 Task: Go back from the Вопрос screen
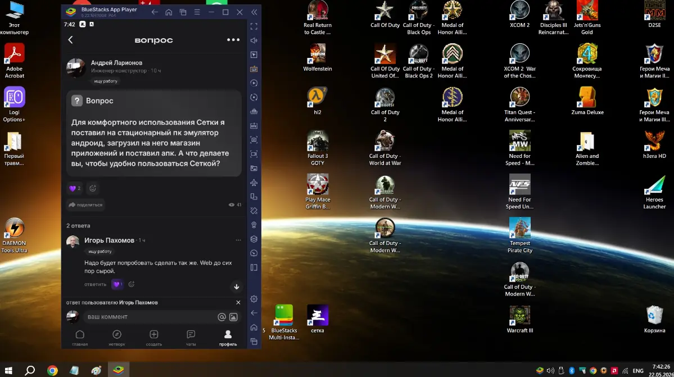[x=70, y=40]
